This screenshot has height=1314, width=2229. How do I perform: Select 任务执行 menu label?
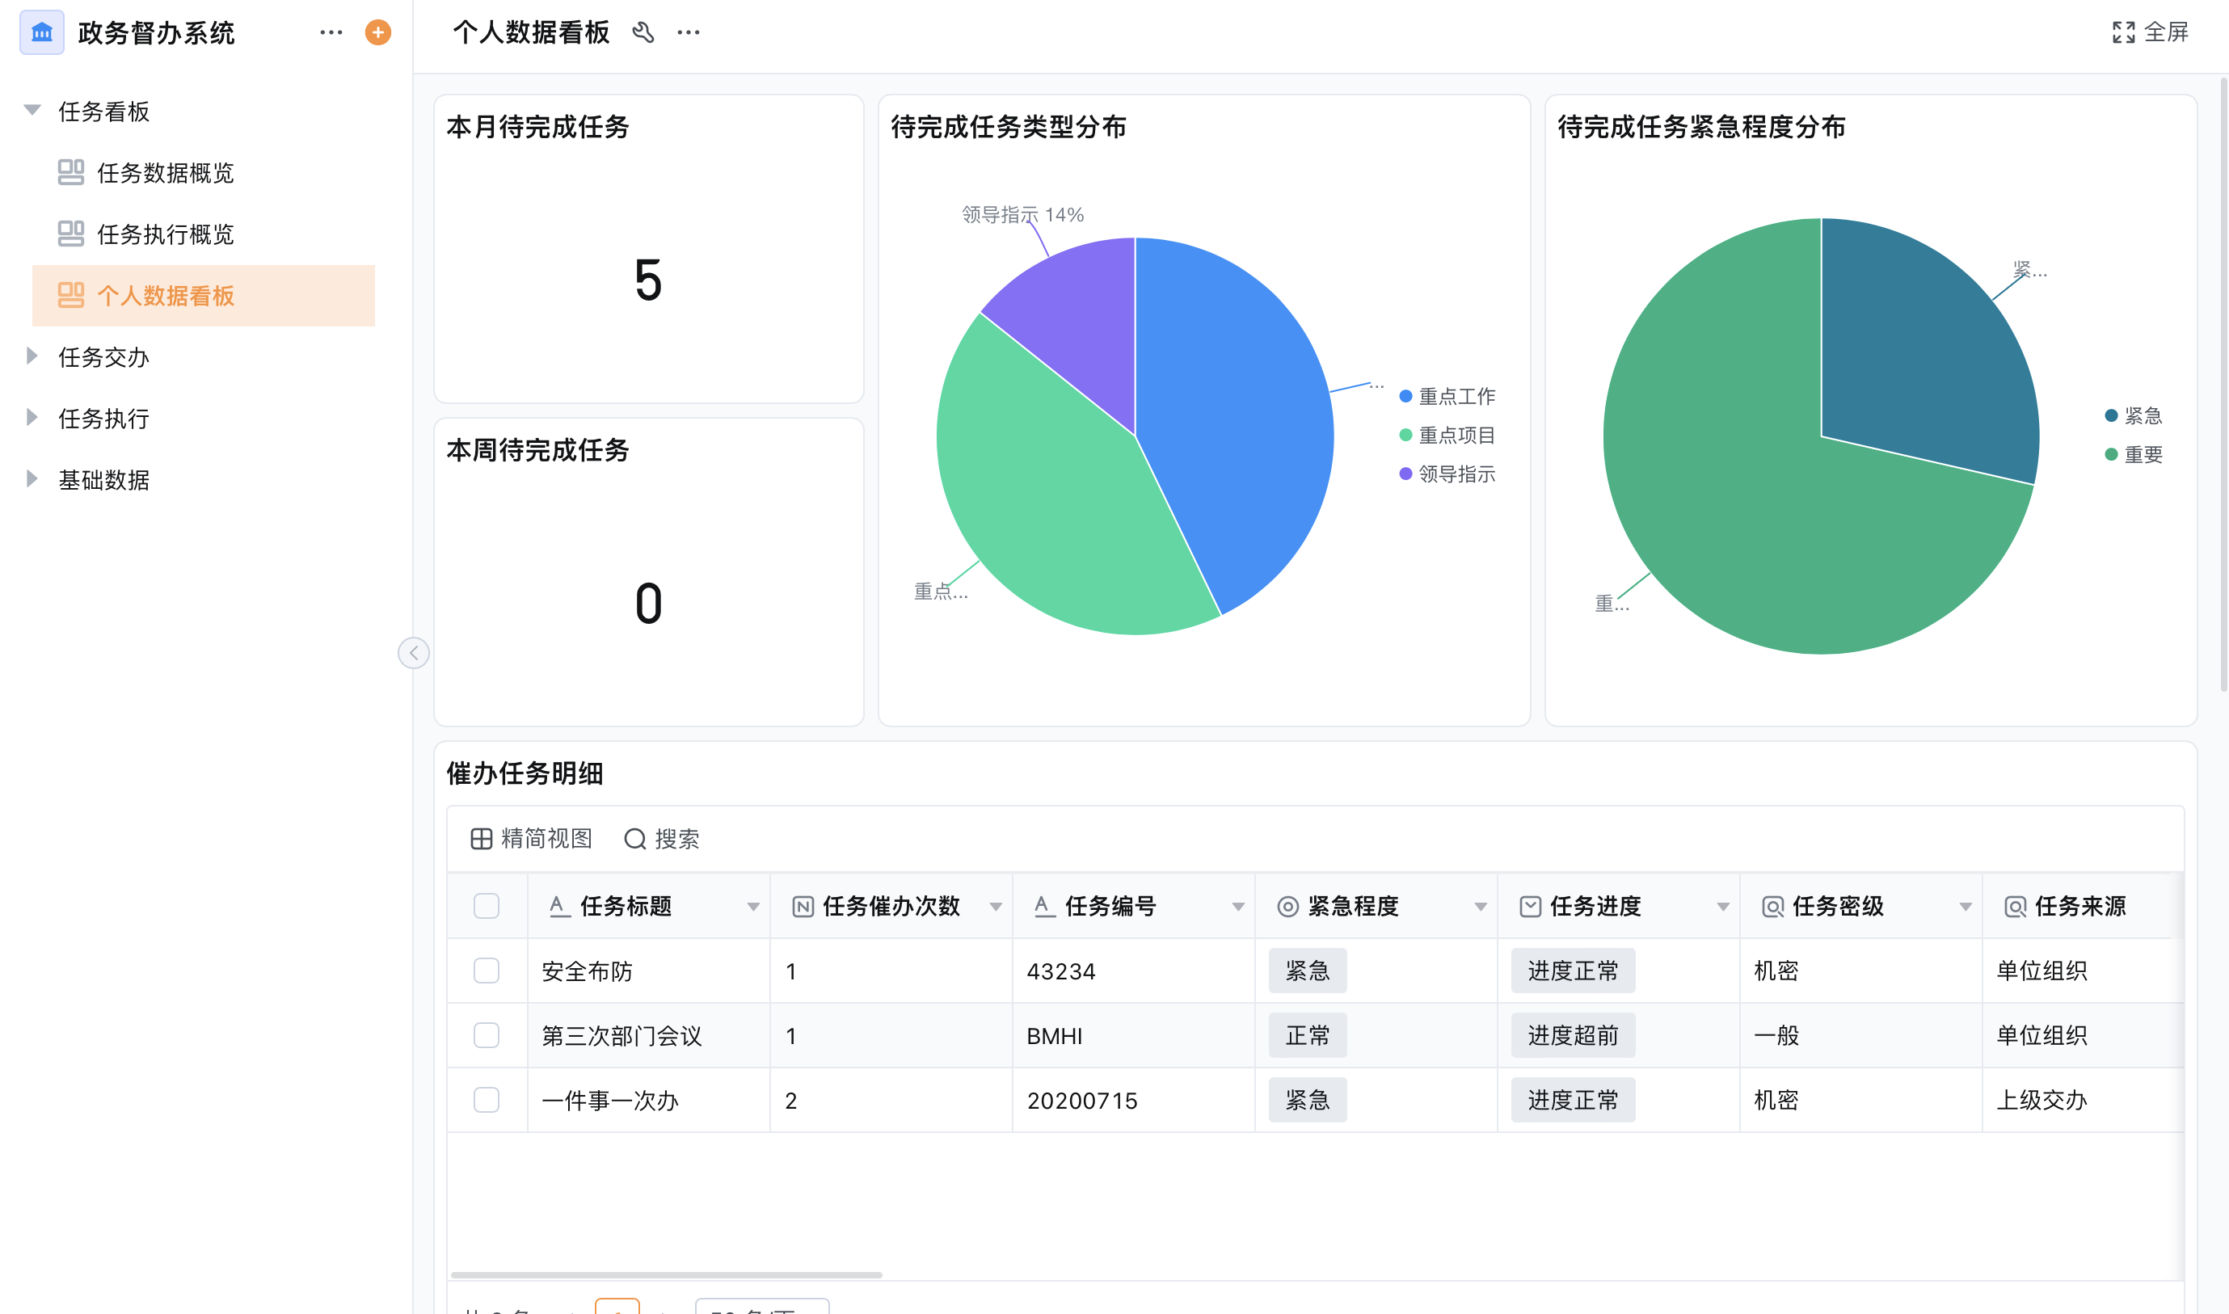tap(103, 418)
